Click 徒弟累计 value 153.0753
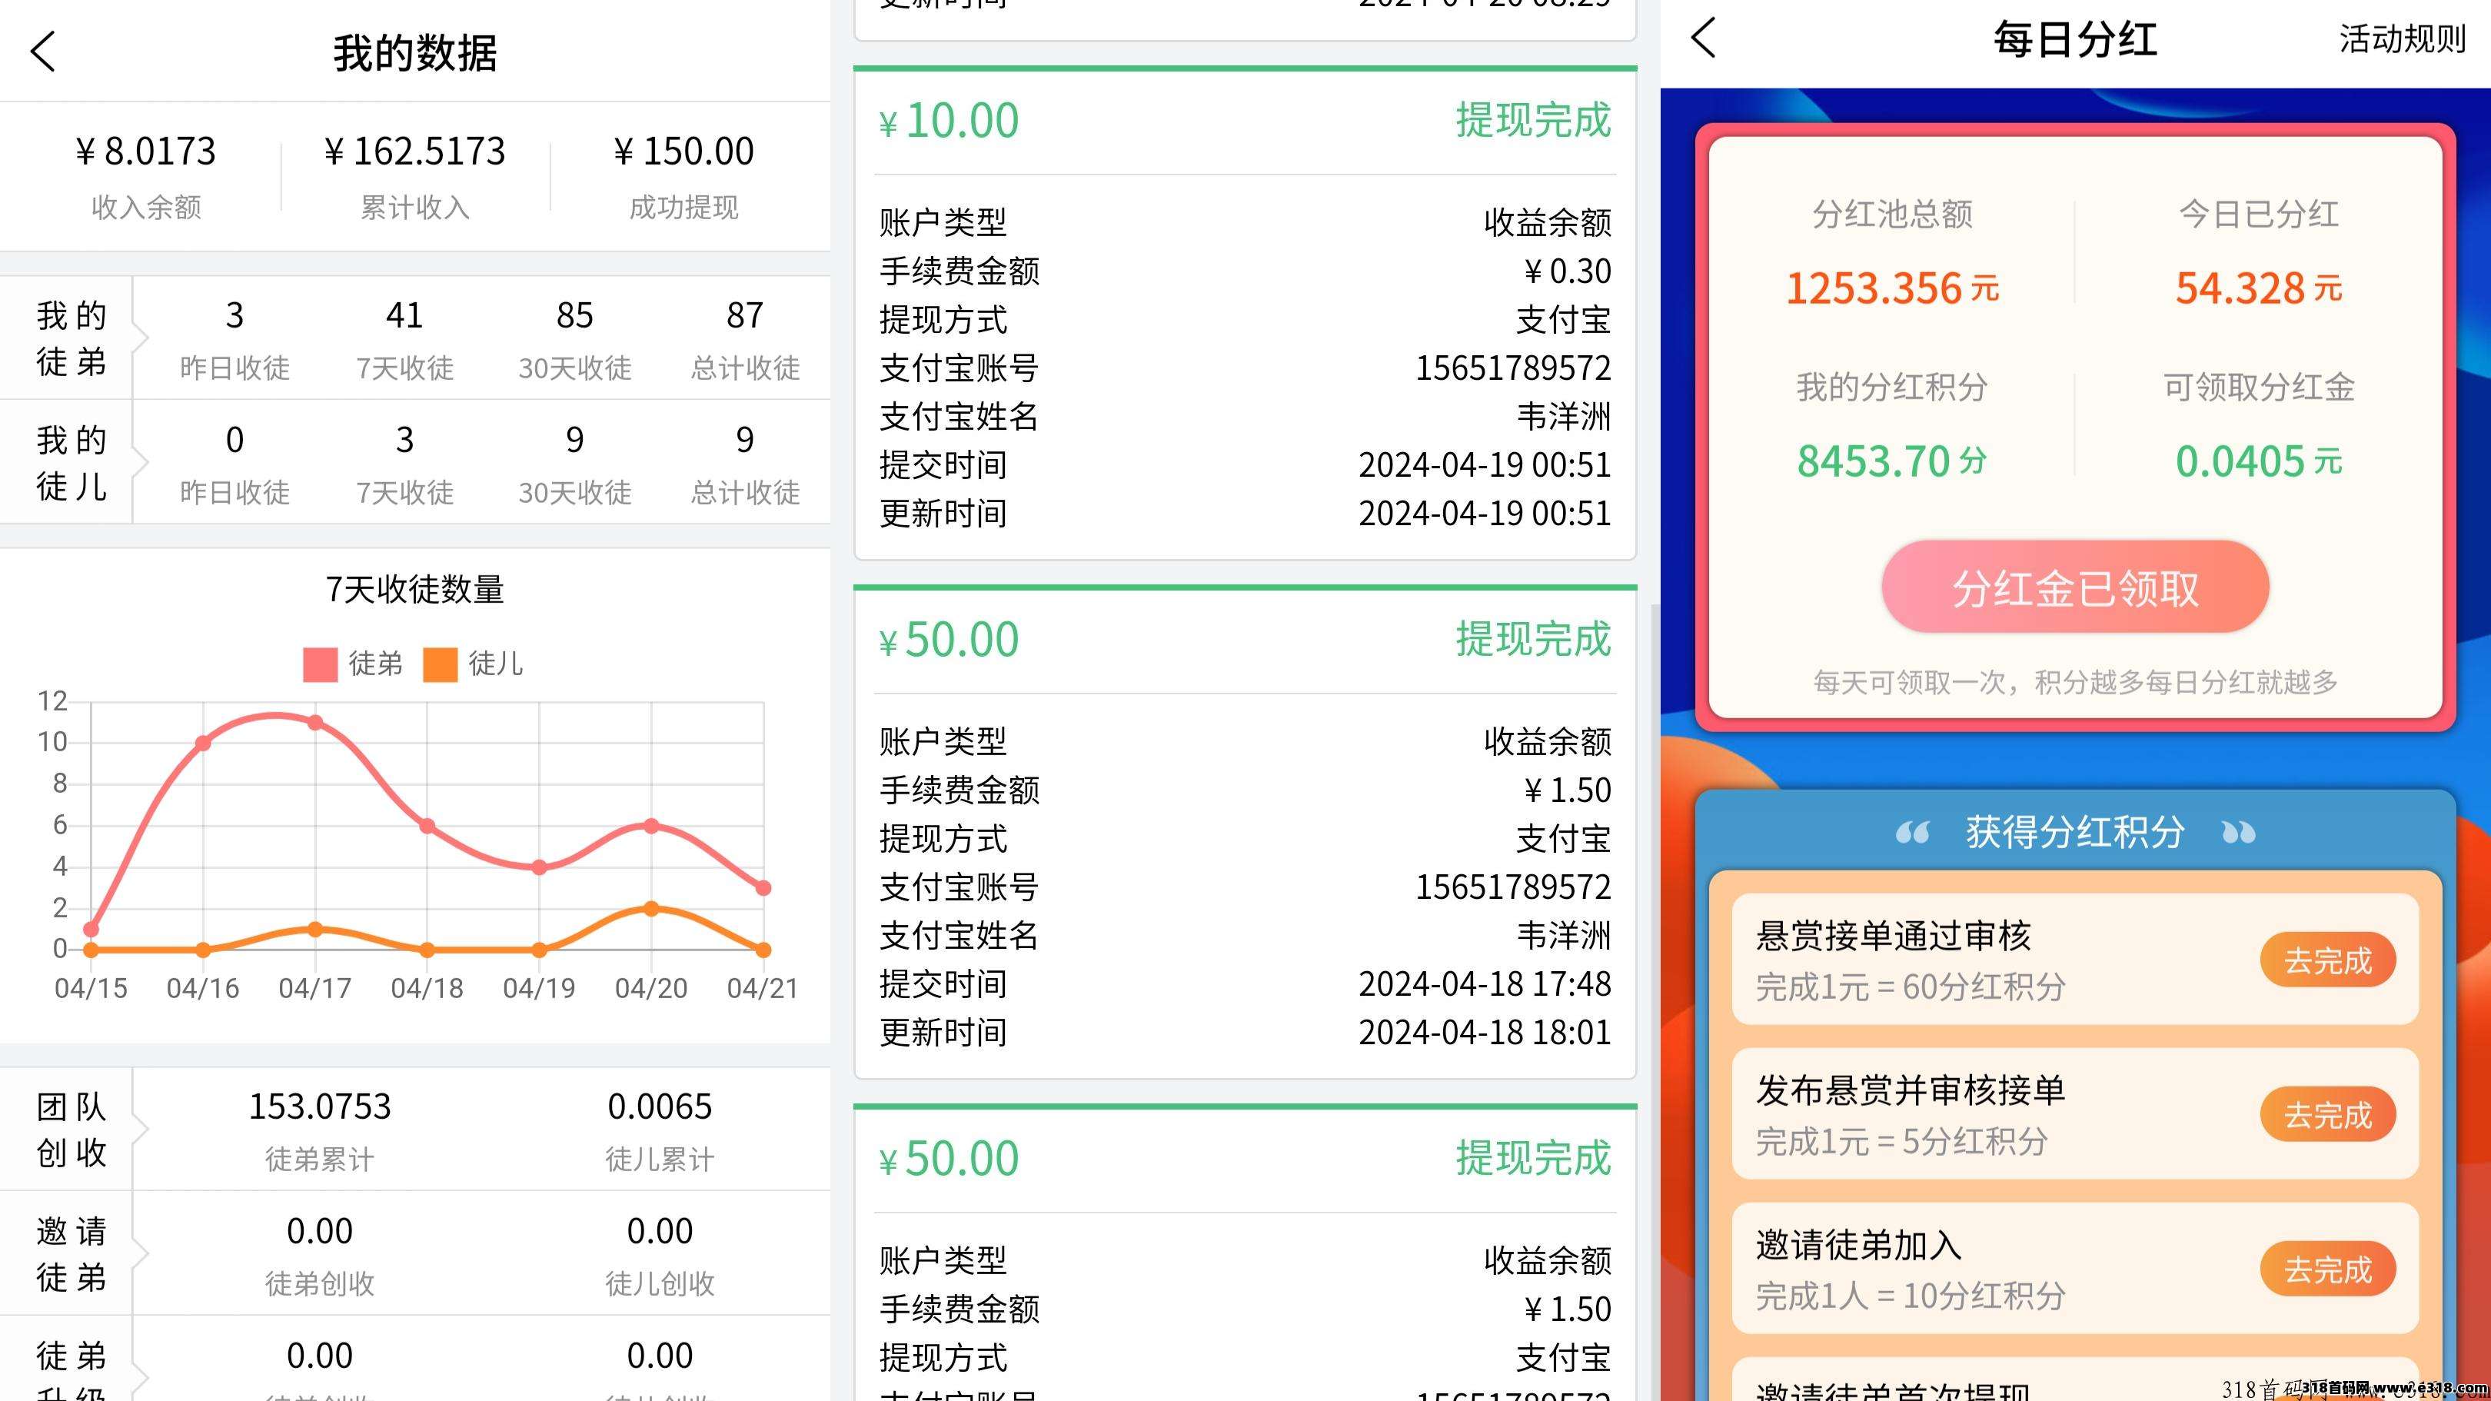This screenshot has width=2491, height=1401. [x=320, y=1106]
